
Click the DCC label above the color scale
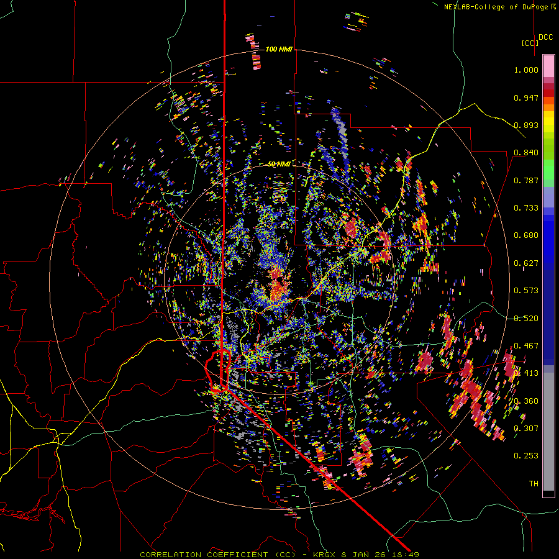pyautogui.click(x=546, y=37)
